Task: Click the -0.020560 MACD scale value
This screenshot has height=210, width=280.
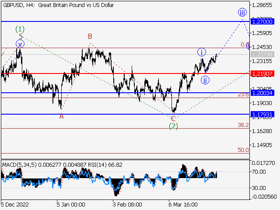Action: point(264,197)
